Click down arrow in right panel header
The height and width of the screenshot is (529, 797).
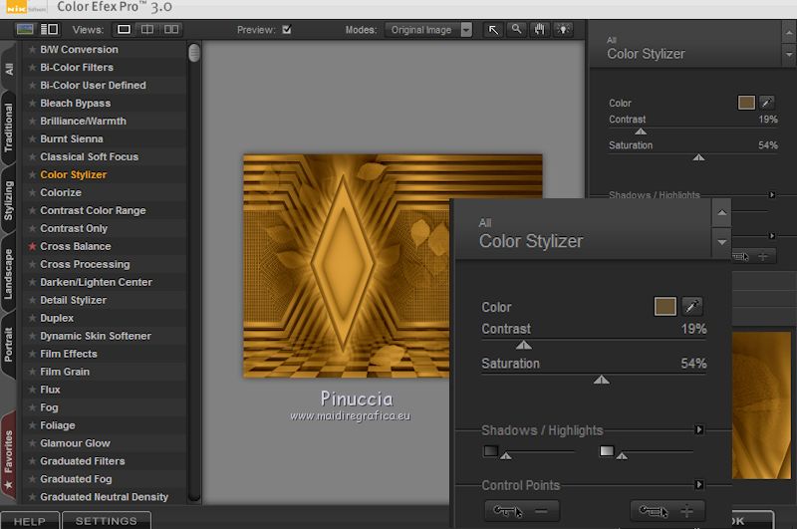[789, 55]
